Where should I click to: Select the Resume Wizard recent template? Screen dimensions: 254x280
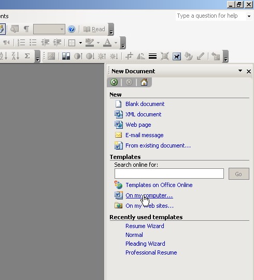(145, 226)
